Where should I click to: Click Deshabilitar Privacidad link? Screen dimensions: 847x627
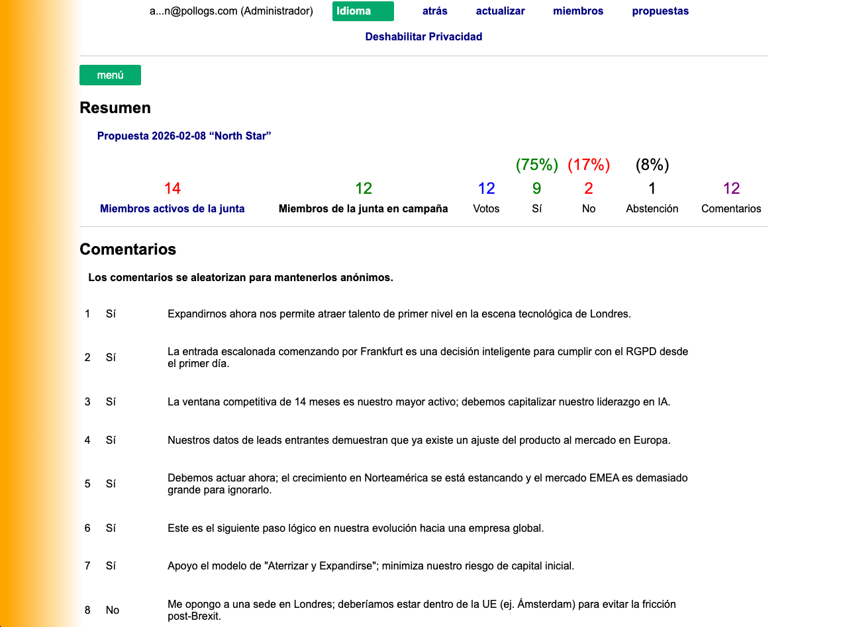point(423,37)
